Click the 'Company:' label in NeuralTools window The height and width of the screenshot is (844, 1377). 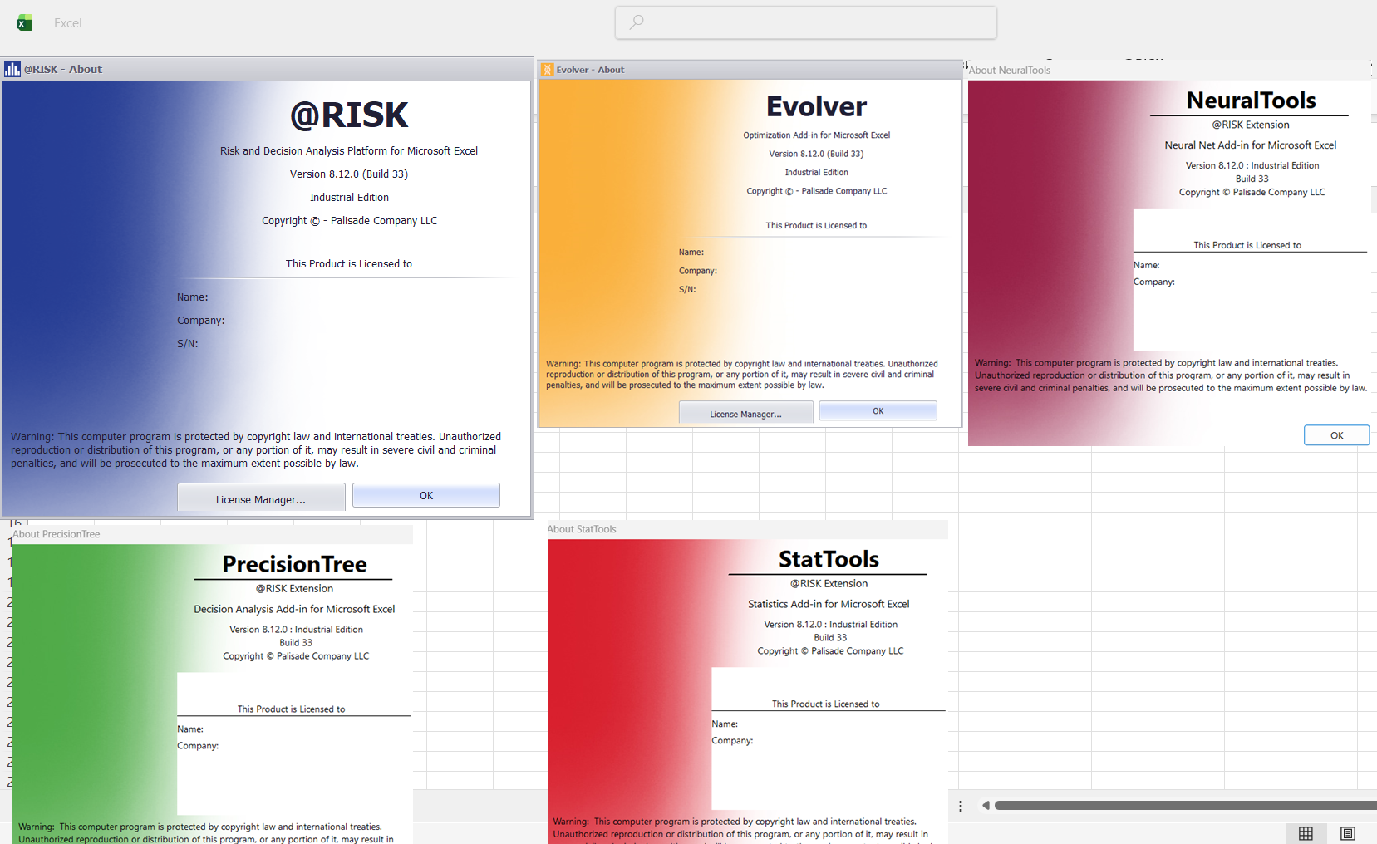pos(1153,282)
